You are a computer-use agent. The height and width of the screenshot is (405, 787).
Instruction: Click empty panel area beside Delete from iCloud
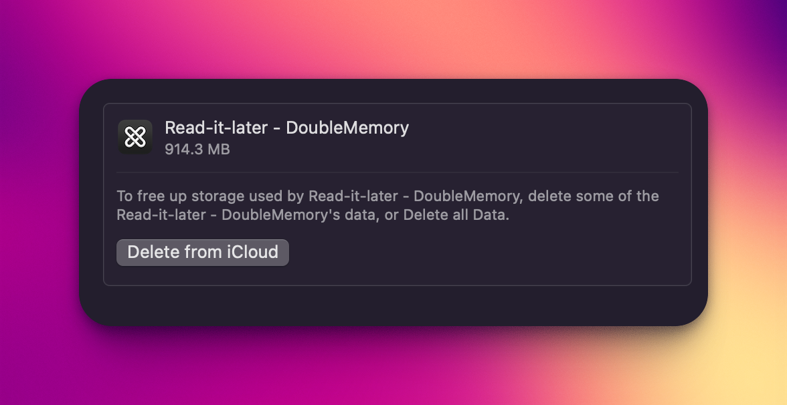click(x=482, y=253)
